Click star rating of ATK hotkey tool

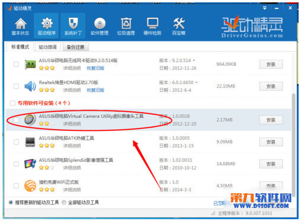[x=47, y=146]
